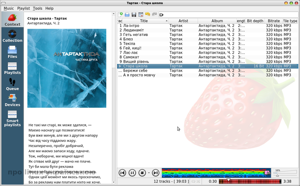This screenshot has width=300, height=186.
Task: Adjust the volume slider at 16%
Action: tap(285, 173)
